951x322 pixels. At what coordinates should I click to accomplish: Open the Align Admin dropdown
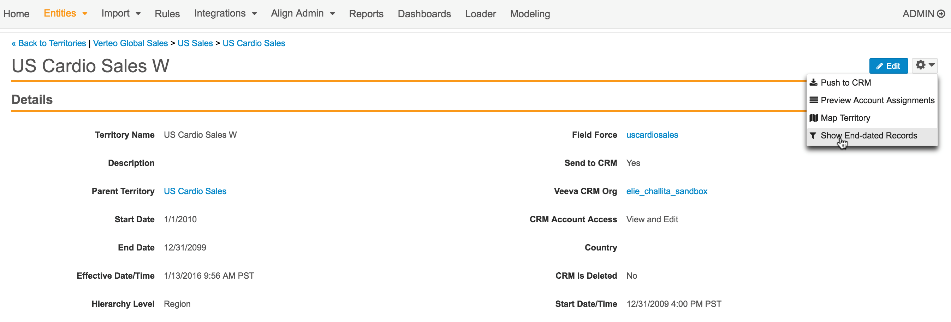click(x=302, y=14)
